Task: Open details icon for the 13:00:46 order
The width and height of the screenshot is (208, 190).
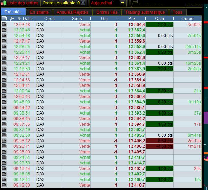Action: click(x=4, y=30)
